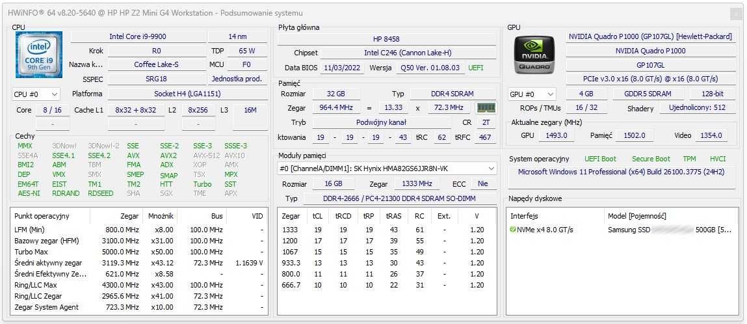747x324 pixels.
Task: Click the green UEFI label
Action: [x=475, y=68]
